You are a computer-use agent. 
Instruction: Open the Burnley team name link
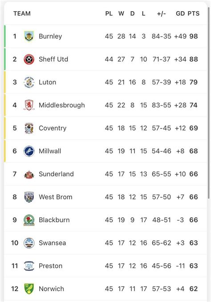pyautogui.click(x=50, y=36)
